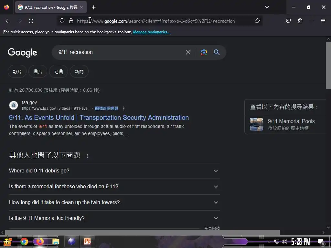331x248 pixels.
Task: Expand 'Is there a memorial' question
Action: pyautogui.click(x=114, y=187)
